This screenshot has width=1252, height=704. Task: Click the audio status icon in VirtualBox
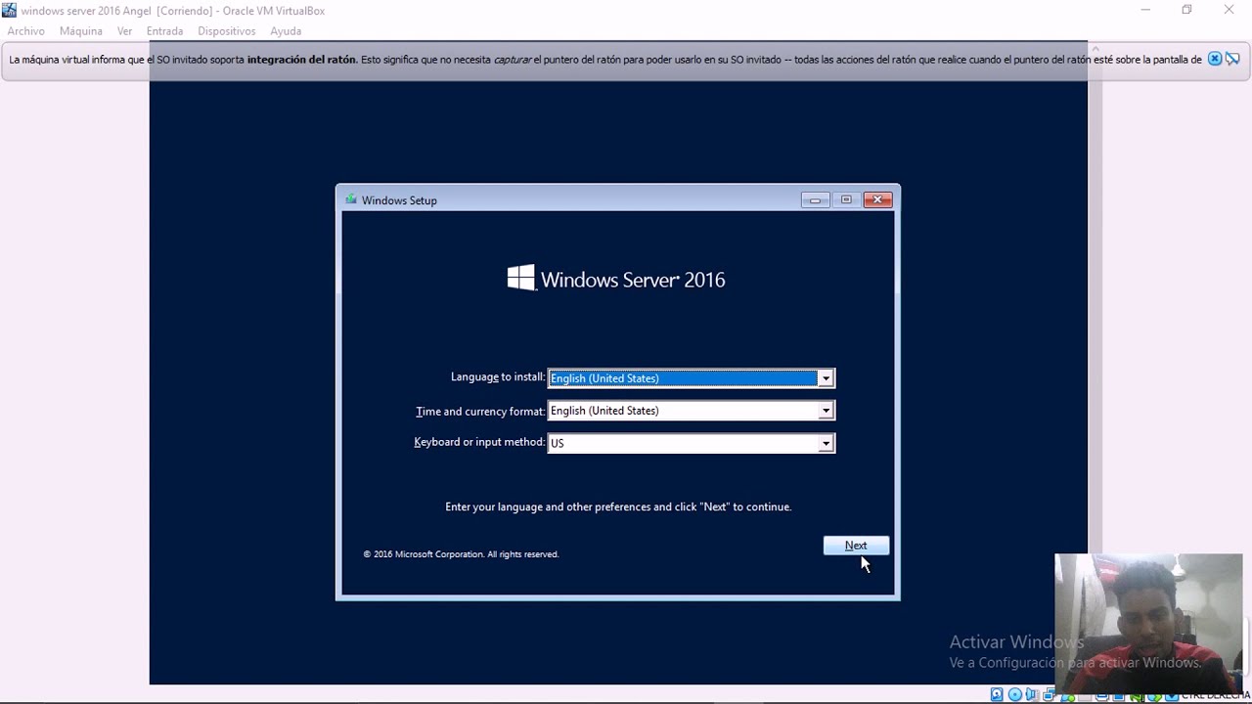[1031, 694]
